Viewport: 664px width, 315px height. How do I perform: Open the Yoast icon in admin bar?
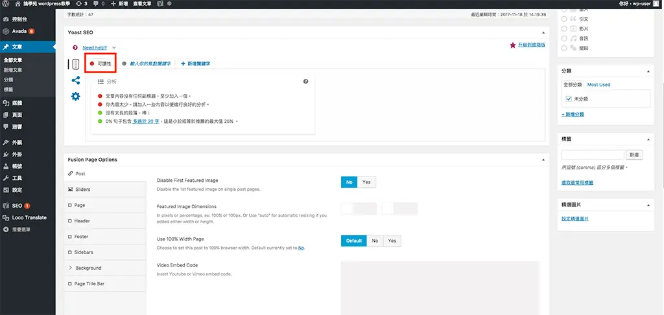pyautogui.click(x=161, y=3)
